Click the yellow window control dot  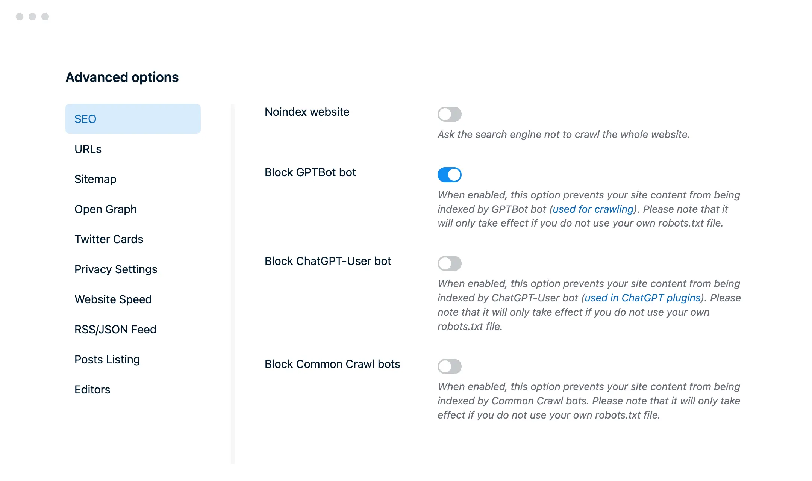pos(32,16)
